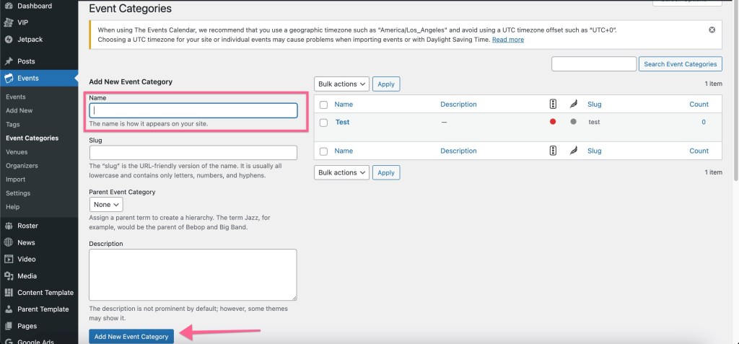Click the red dot in Test row
Viewport: 739px width, 344px height.
pos(553,122)
